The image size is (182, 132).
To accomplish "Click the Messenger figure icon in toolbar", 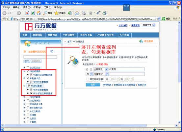I will [x=105, y=13].
